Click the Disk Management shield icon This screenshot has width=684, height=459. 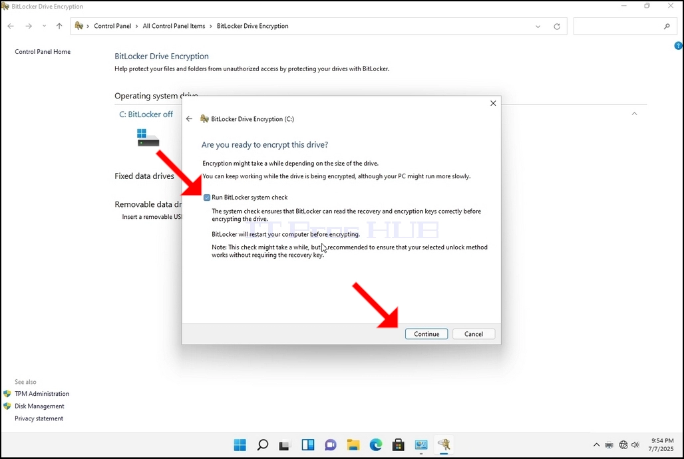[x=7, y=406]
